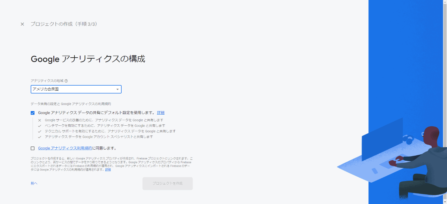Click the check icon beside アカウント スペシャリスト item
This screenshot has width=447, height=204.
(x=40, y=137)
